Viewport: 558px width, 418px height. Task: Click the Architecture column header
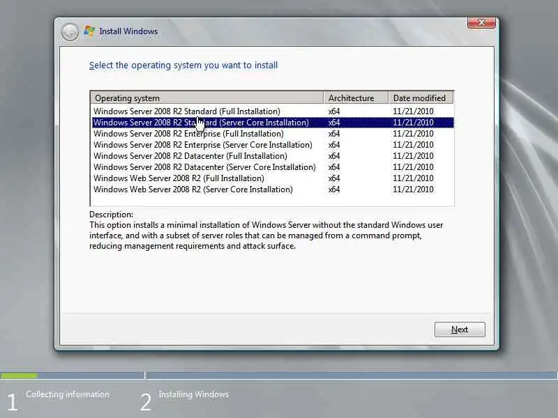pyautogui.click(x=356, y=98)
